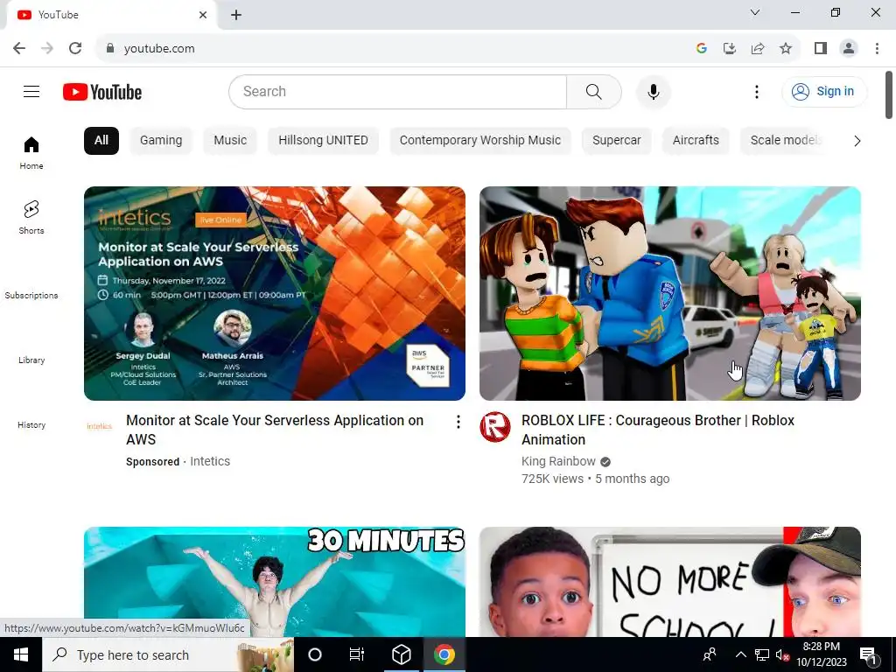Expand the tab search dropdown chevron
896x672 pixels.
pyautogui.click(x=755, y=12)
